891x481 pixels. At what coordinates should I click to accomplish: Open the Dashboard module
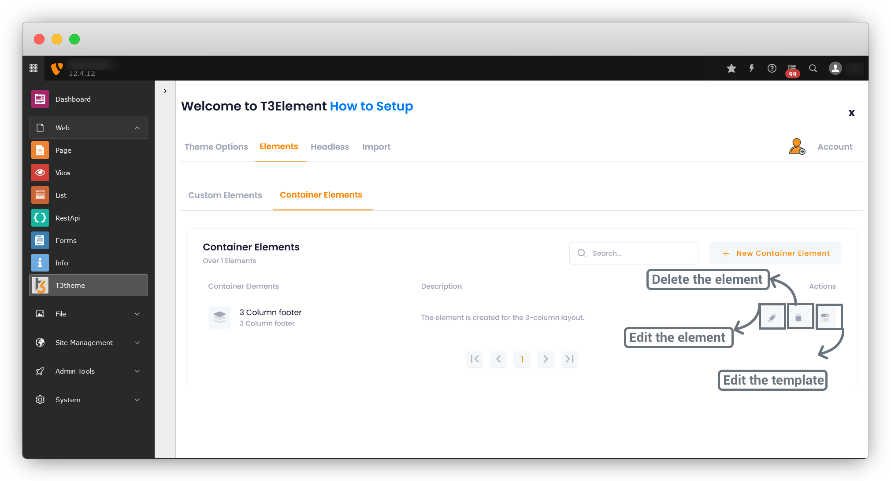point(89,99)
